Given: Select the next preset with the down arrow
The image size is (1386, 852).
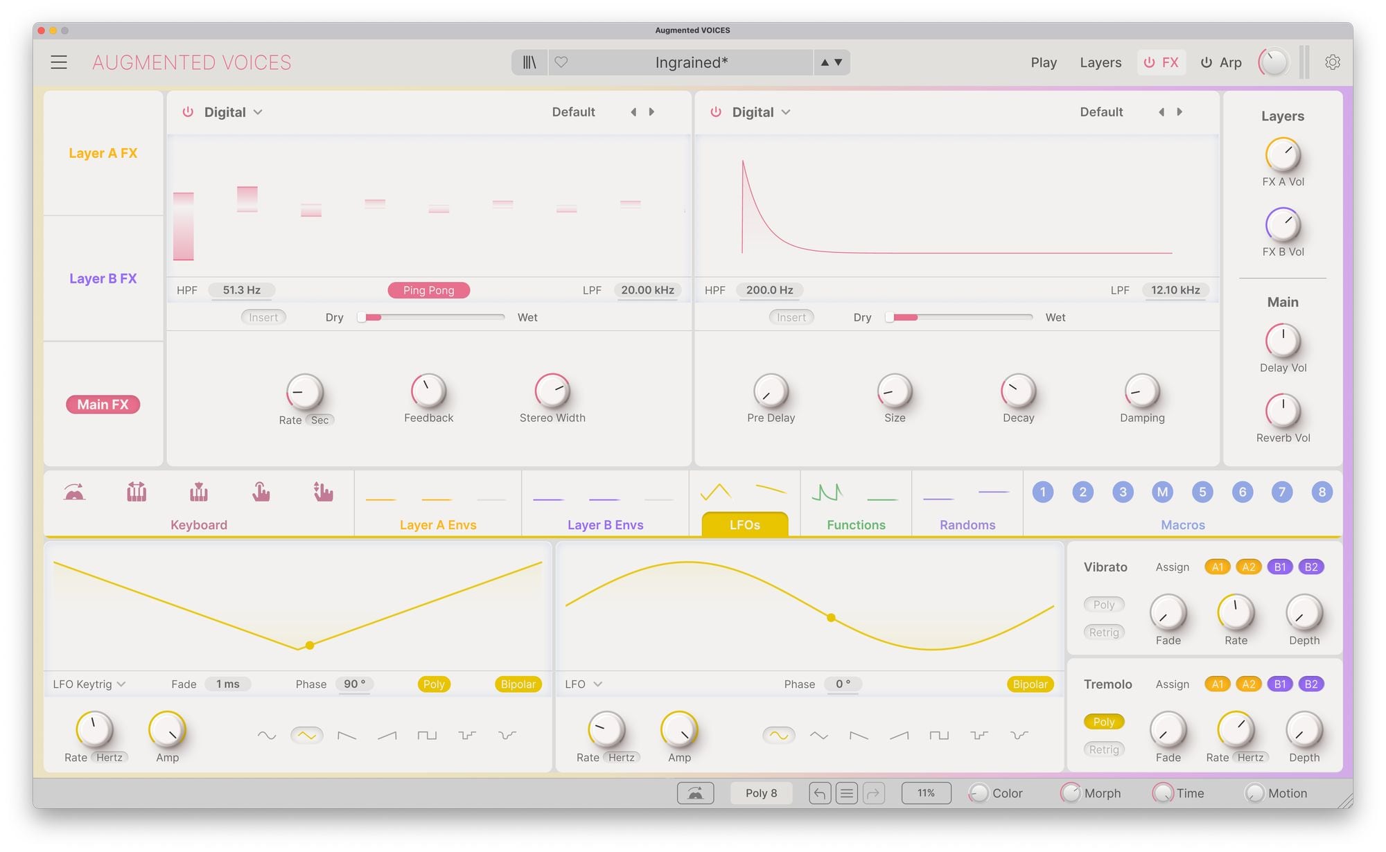Looking at the screenshot, I should coord(839,62).
